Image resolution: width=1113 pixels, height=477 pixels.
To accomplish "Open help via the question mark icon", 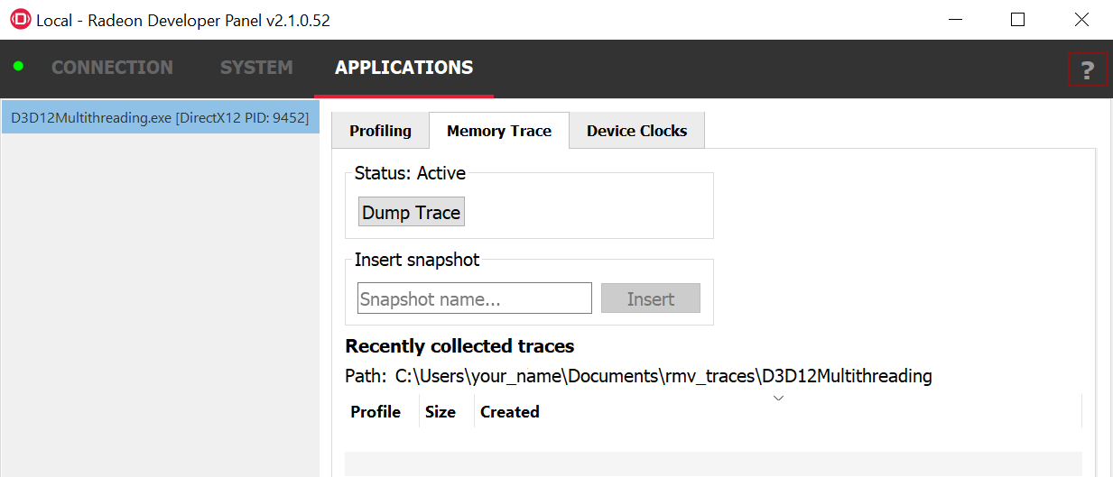I will [1087, 69].
